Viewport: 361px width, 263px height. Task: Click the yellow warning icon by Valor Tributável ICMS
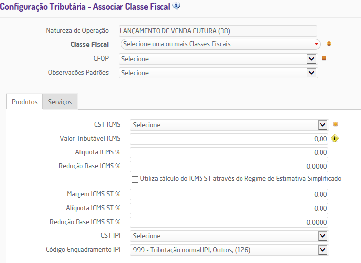(x=335, y=139)
